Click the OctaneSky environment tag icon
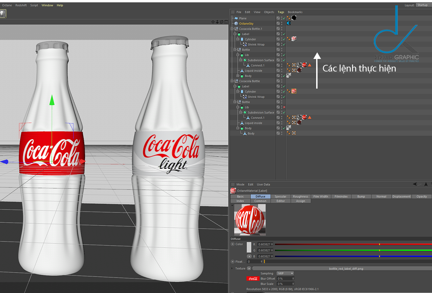Viewport: 432px width, 293px height. tap(289, 23)
